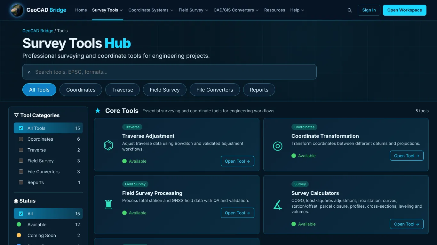Select the Traverse filter pill
This screenshot has width=437, height=245.
pyautogui.click(x=123, y=90)
